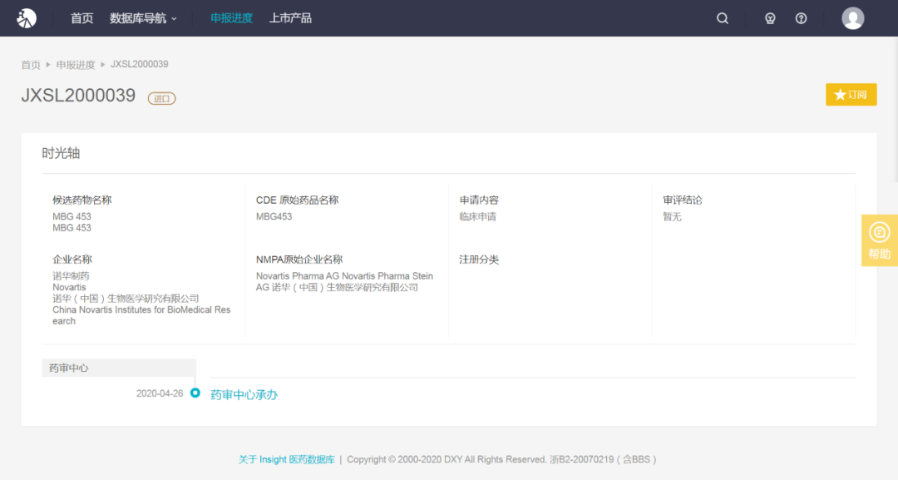Click the 时光轴 section heading
Screen dimensions: 898x480
pyautogui.click(x=61, y=153)
